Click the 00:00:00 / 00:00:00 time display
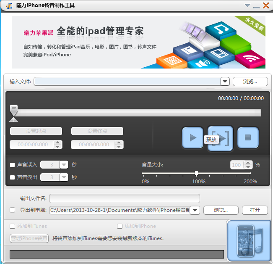The height and width of the screenshot is (264, 273). 241,98
